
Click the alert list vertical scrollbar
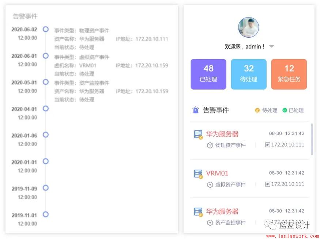coord(312,139)
